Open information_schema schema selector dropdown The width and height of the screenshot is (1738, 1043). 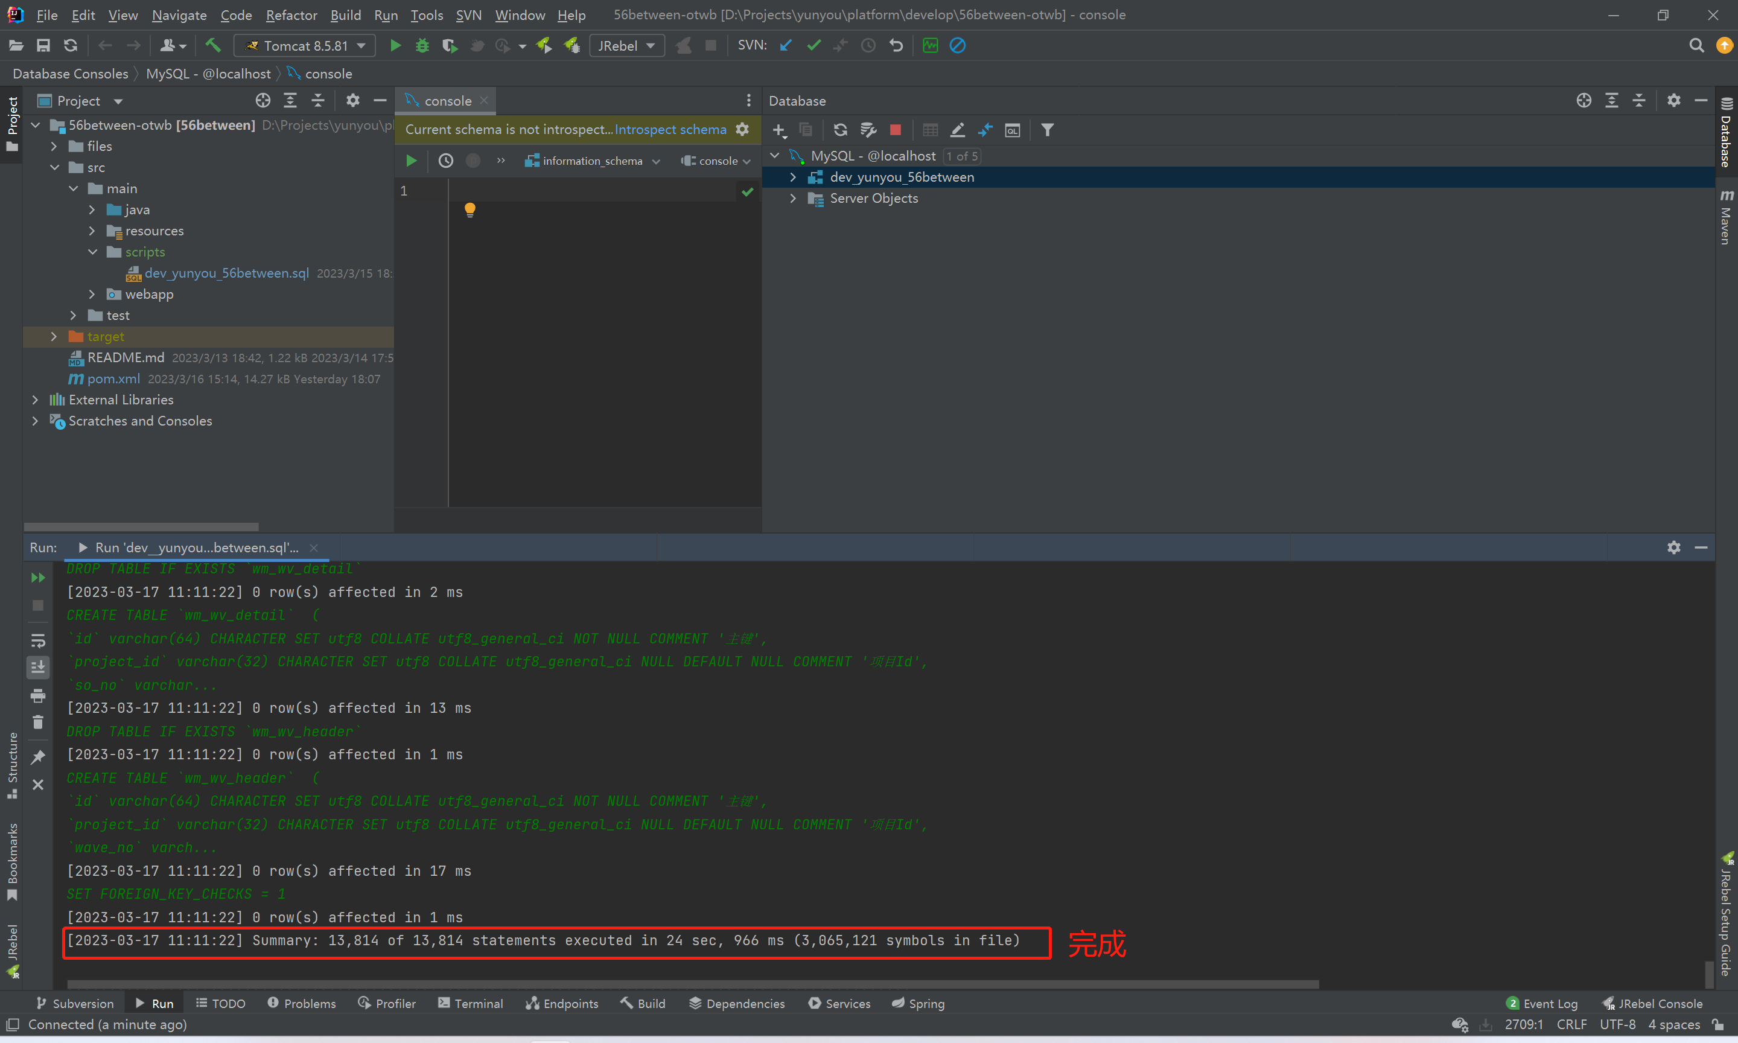pos(592,161)
